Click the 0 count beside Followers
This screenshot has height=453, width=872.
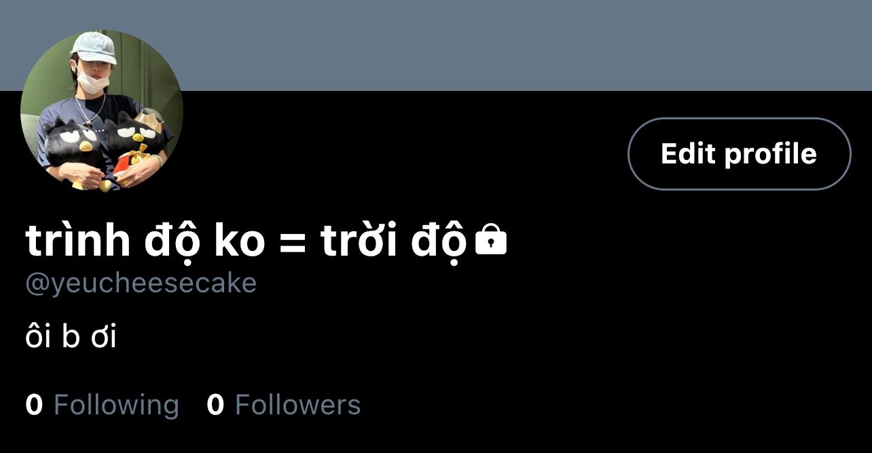click(215, 405)
